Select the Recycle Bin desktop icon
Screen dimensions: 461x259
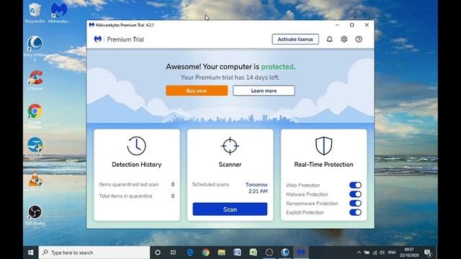[x=35, y=13]
